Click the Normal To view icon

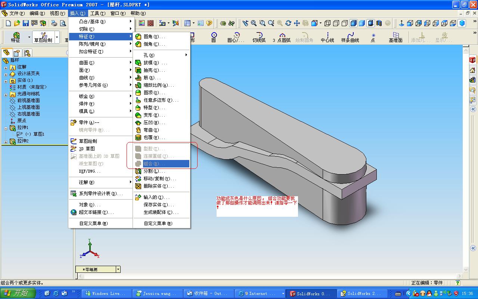point(401,23)
